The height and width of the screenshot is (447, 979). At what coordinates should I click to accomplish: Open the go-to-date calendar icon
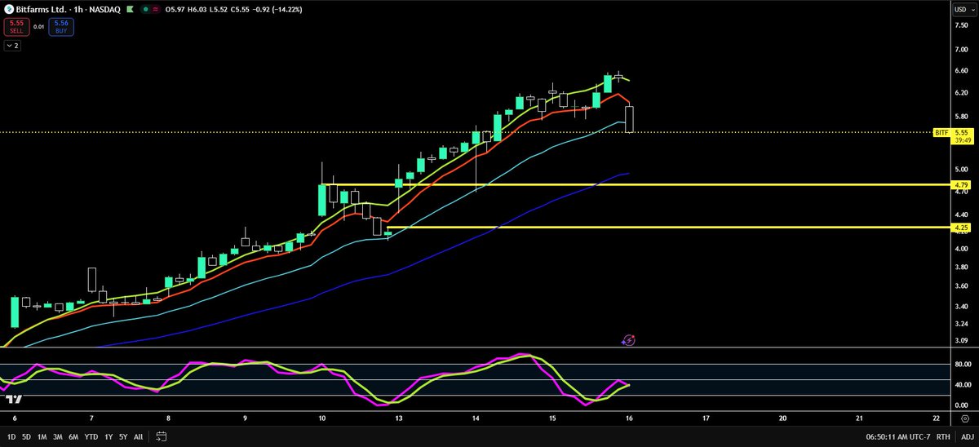click(162, 436)
